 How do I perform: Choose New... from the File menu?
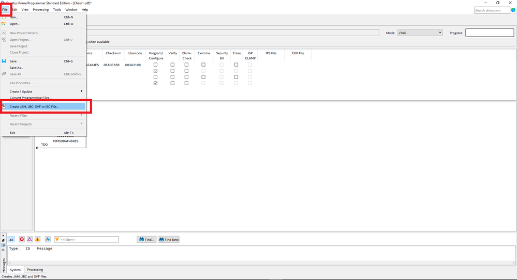(43, 17)
